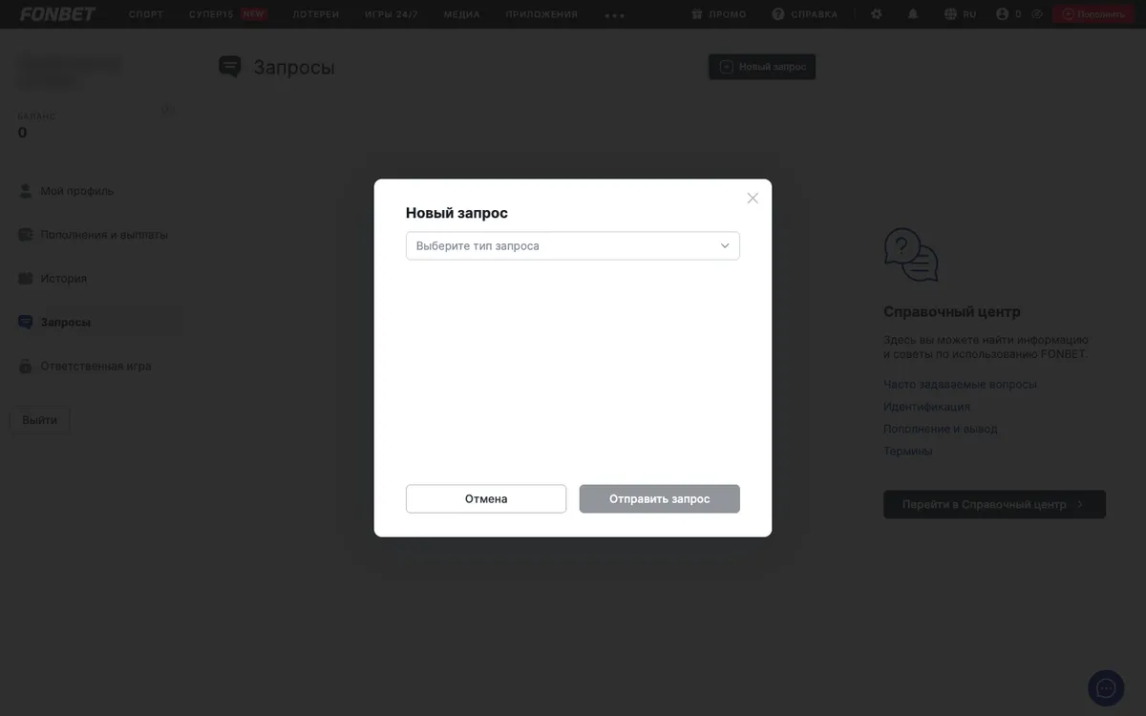1146x716 pixels.
Task: Click the gift icon next to Промо
Action: 697,14
